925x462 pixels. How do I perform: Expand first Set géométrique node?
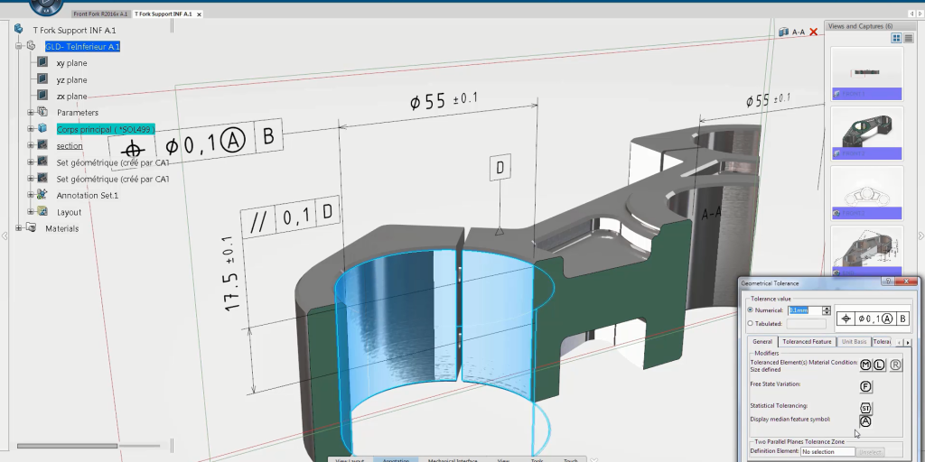click(30, 162)
